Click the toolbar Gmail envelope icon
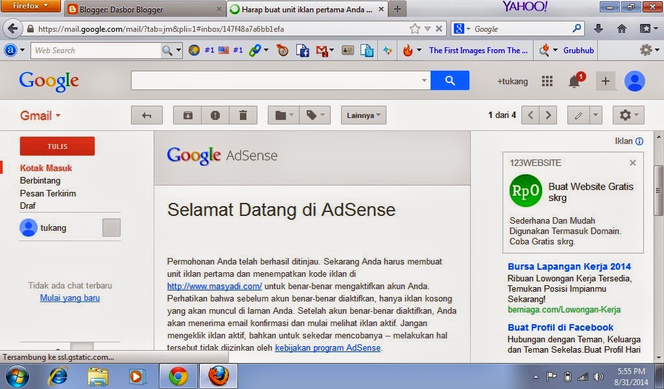Screen dimensions: 664x389 pos(322,51)
